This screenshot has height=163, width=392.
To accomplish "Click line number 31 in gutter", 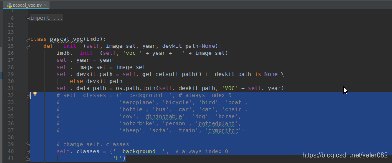I will coord(11,88).
